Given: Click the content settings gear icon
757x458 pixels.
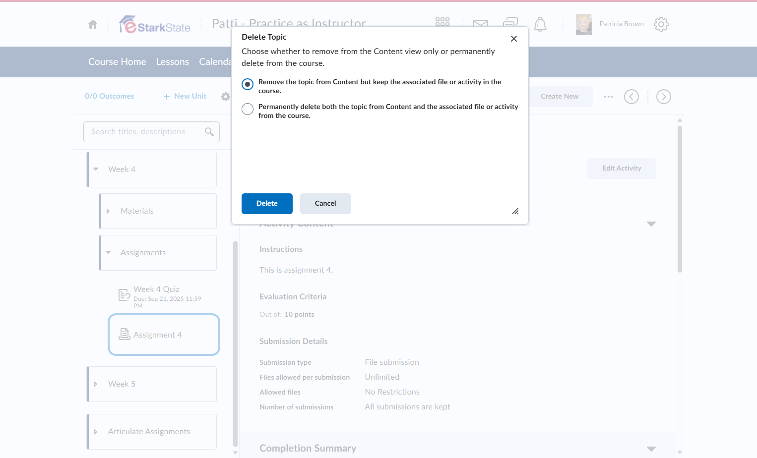Looking at the screenshot, I should tap(226, 97).
